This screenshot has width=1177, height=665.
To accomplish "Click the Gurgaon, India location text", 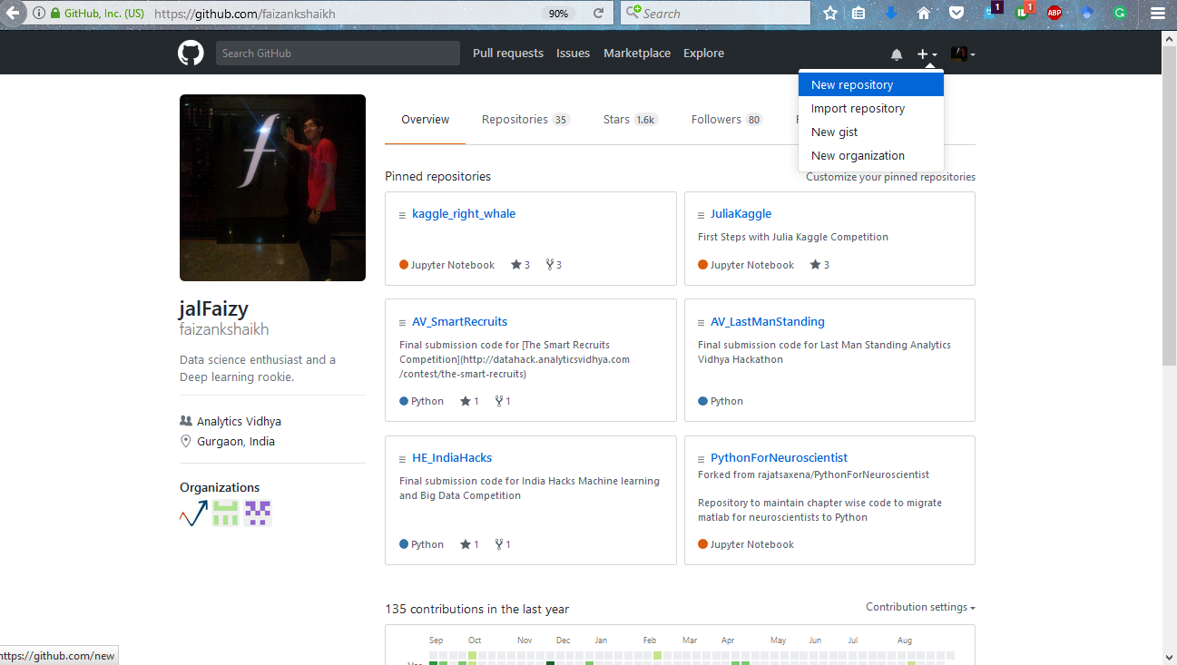I will tap(236, 442).
